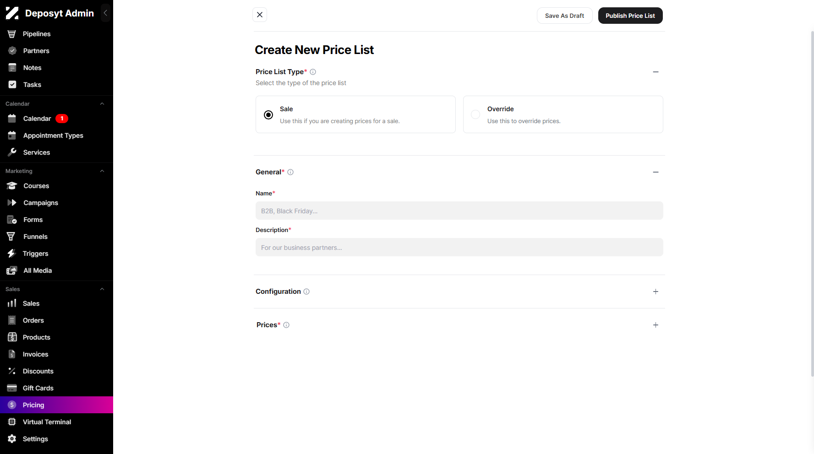Collapse the sidebar with the chevron button

pyautogui.click(x=105, y=13)
